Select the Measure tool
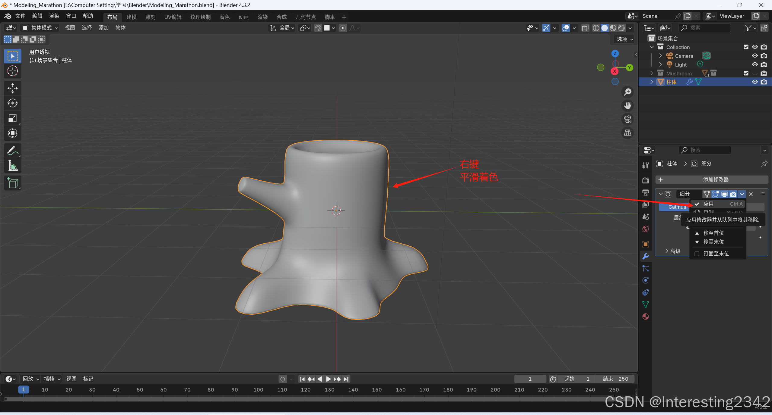Screen dimensions: 772x415 (x=12, y=166)
